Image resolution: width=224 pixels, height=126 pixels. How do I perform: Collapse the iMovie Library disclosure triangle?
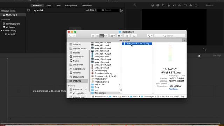pos(1,31)
